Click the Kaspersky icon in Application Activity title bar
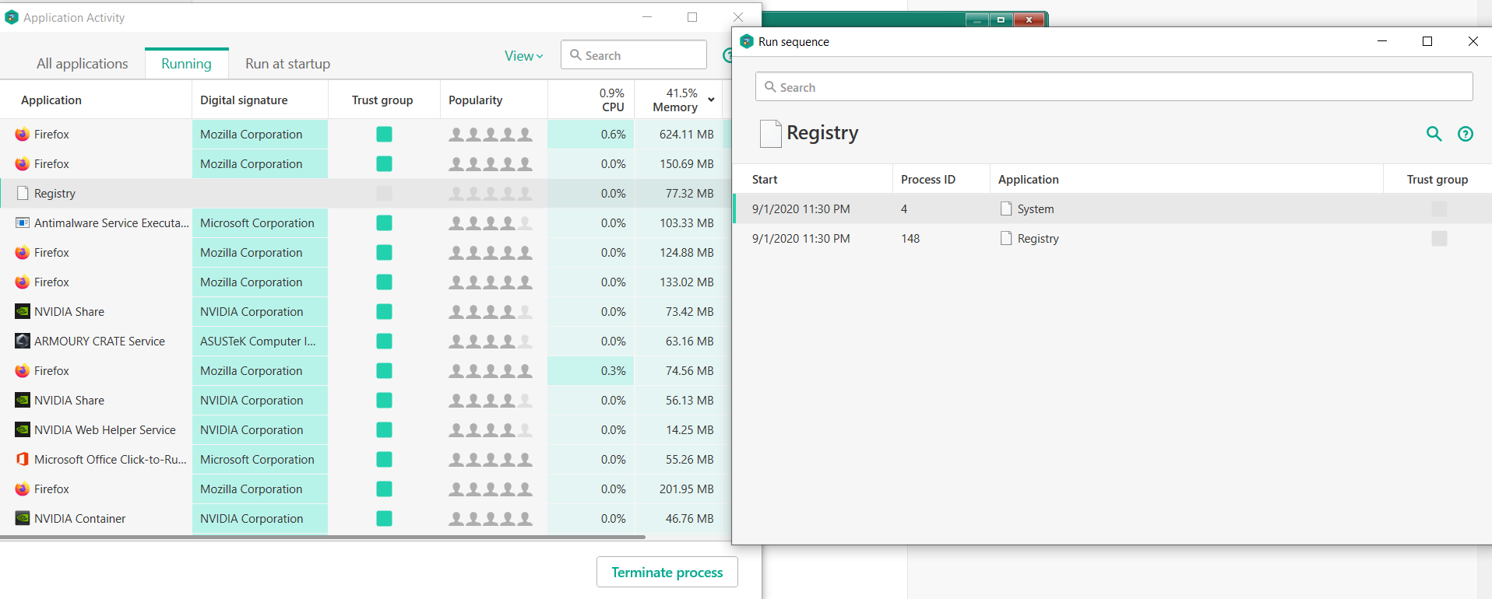Image resolution: width=1492 pixels, height=599 pixels. pos(12,17)
